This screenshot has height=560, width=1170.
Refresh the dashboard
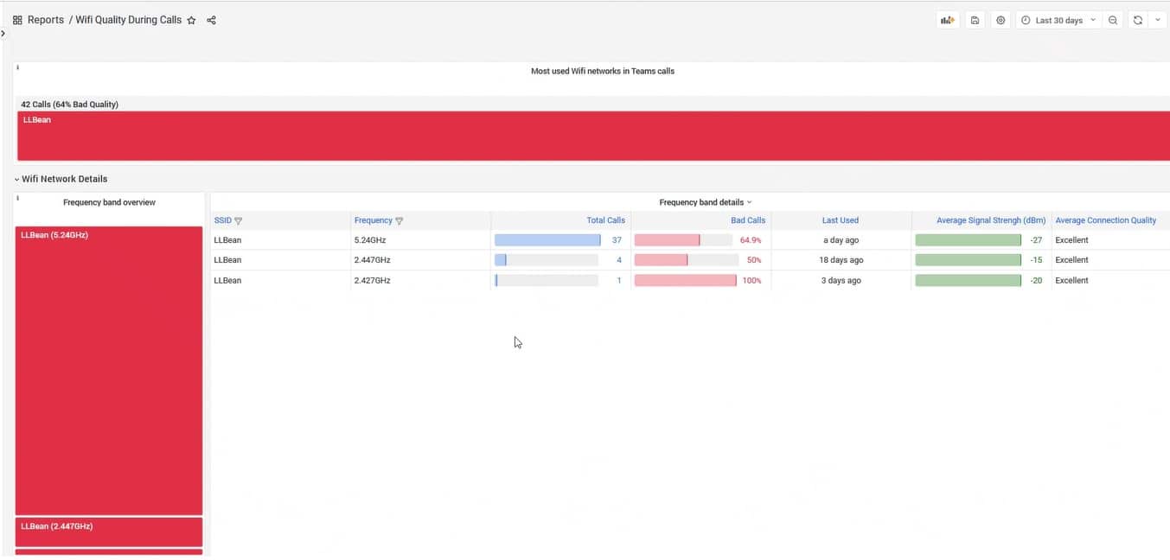tap(1137, 20)
